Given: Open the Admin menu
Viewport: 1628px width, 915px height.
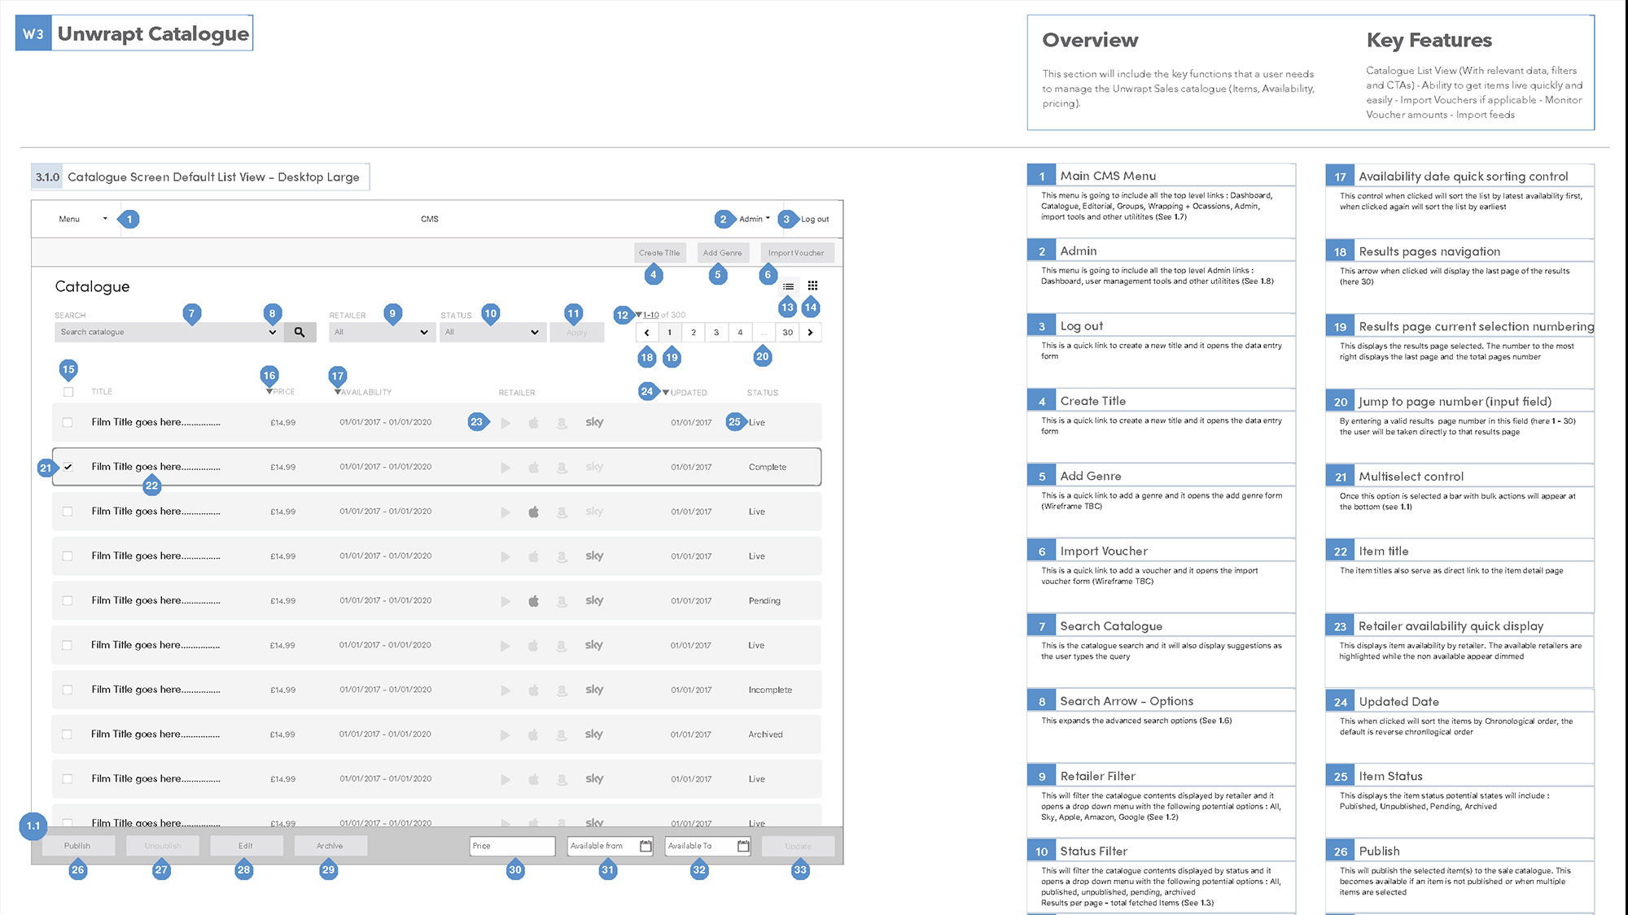Looking at the screenshot, I should (x=754, y=219).
